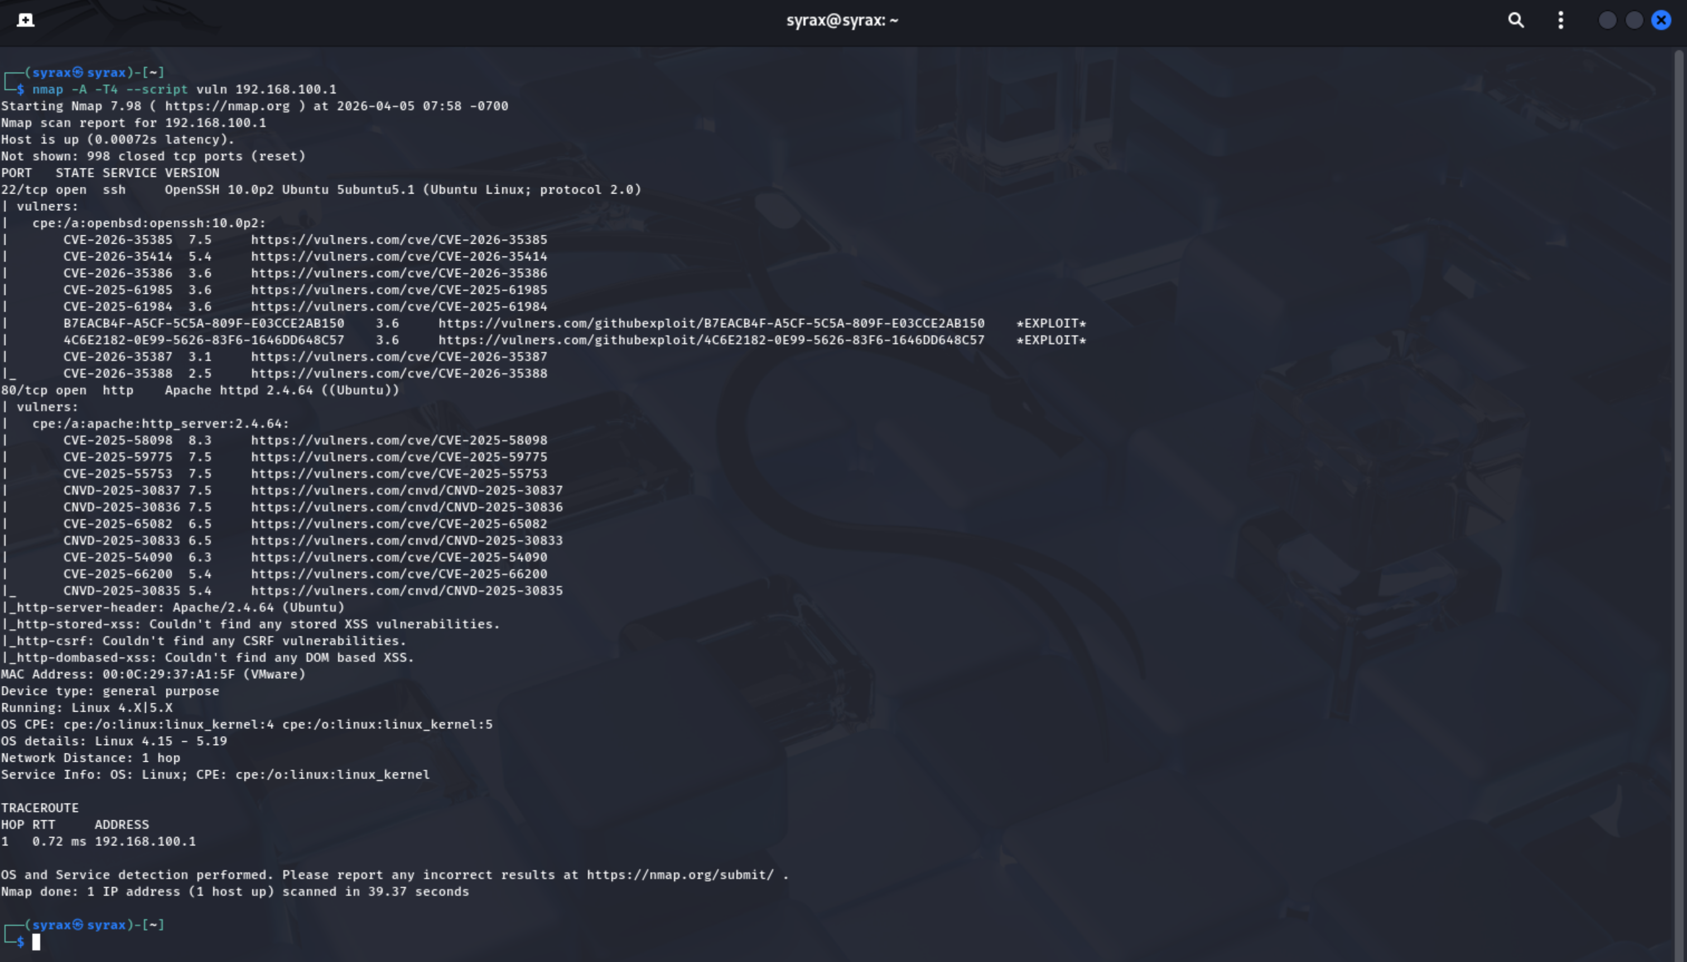Open the B7EACB4F githubexploit EXPLOIT link
The image size is (1687, 962).
click(x=712, y=323)
